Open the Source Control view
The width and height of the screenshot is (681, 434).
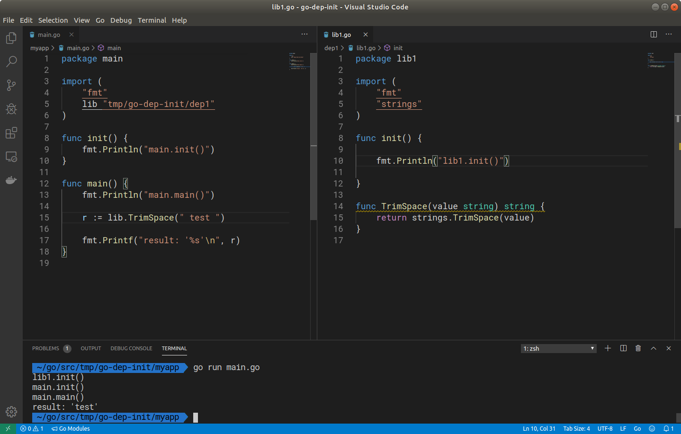tap(11, 85)
